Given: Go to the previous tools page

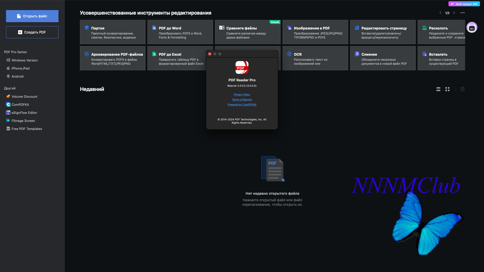Looking at the screenshot, I should click(x=440, y=13).
